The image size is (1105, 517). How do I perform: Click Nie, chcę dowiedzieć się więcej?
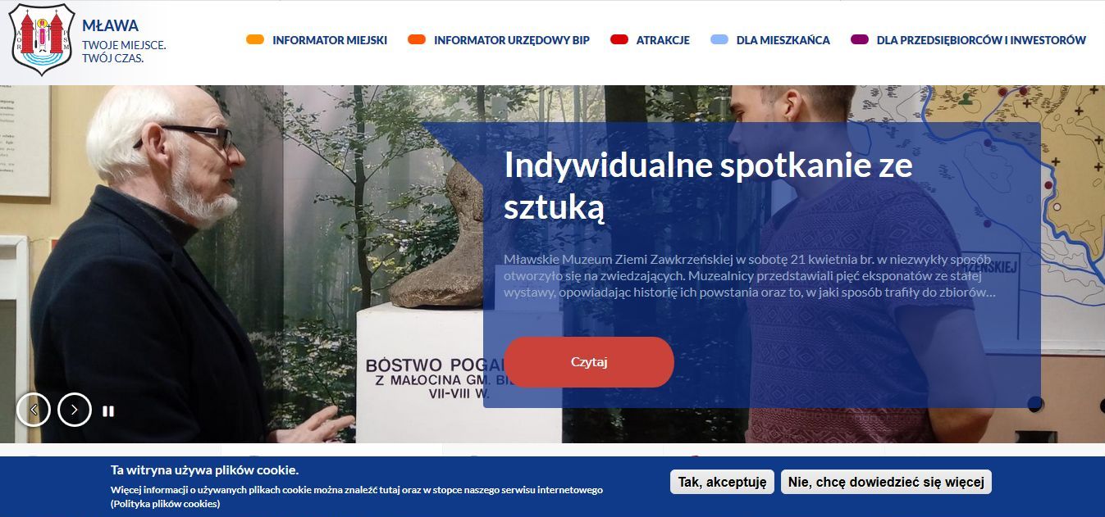coord(886,482)
